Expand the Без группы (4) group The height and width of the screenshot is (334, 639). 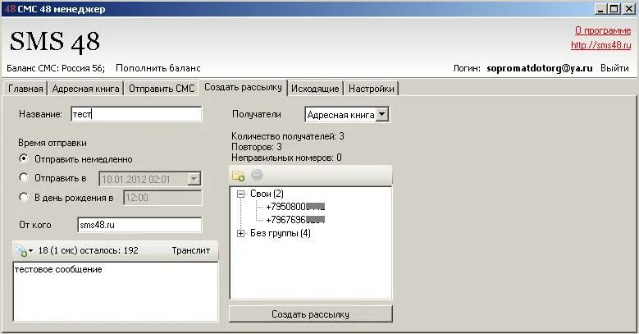tap(241, 234)
